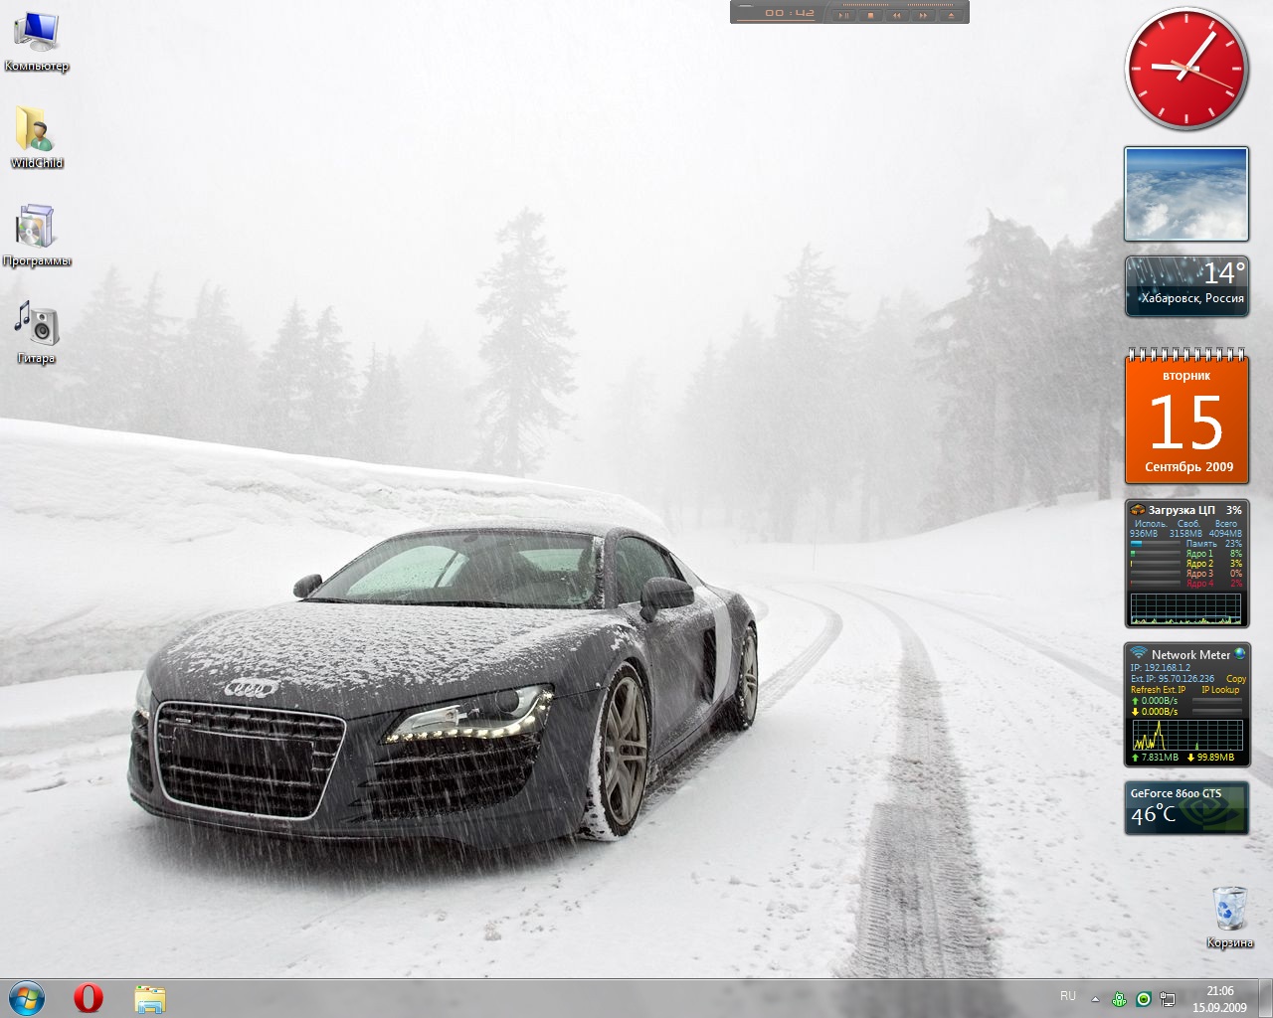The height and width of the screenshot is (1018, 1273).
Task: Open Windows Explorer from taskbar
Action: pyautogui.click(x=150, y=998)
